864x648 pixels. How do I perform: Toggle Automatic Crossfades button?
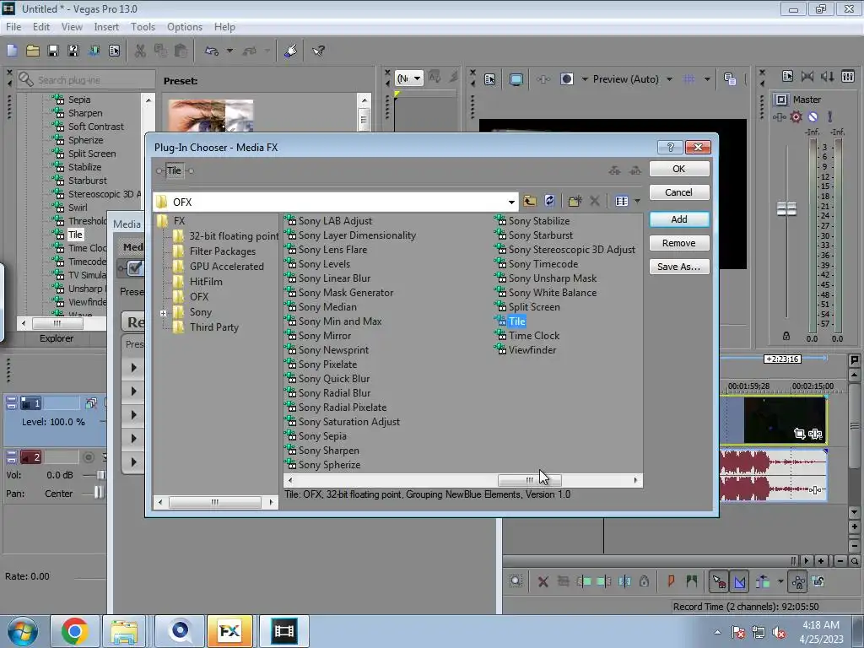point(739,581)
